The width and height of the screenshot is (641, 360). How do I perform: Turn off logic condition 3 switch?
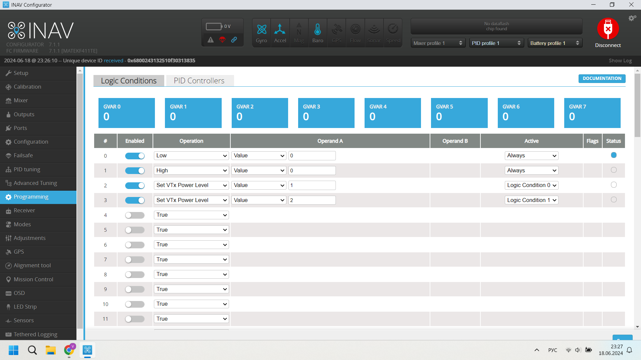[x=135, y=200]
